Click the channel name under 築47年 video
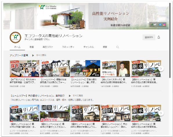173x137 pixels. tap(23, 131)
